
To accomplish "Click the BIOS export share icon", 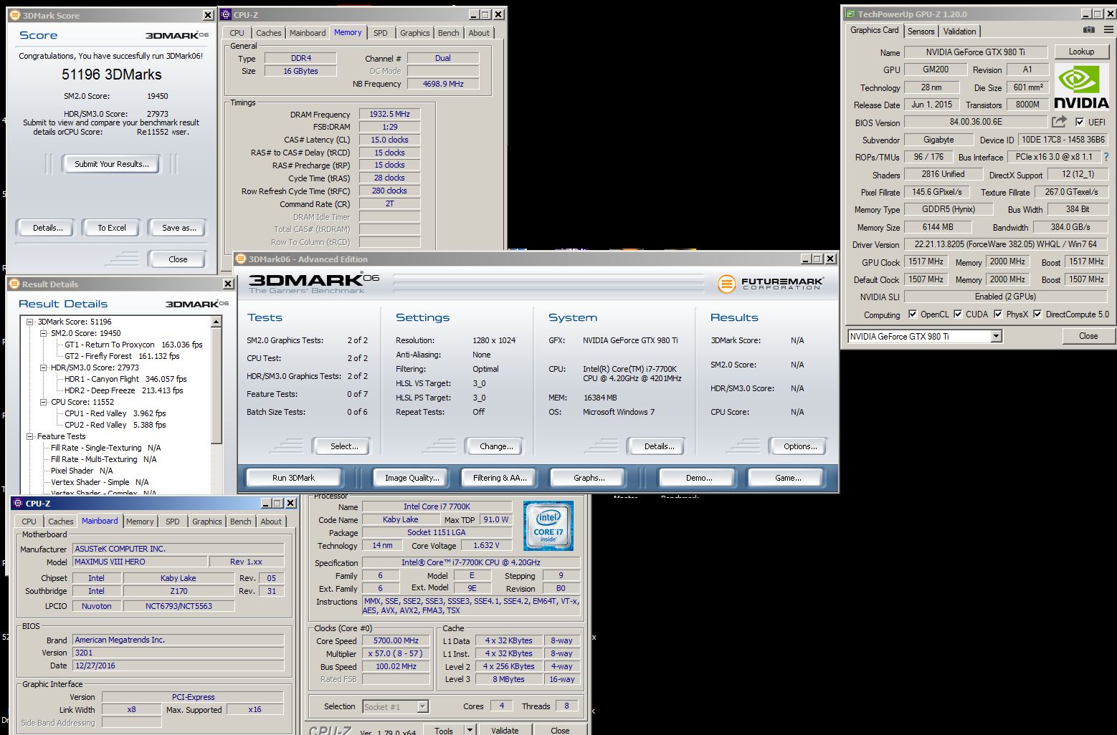I will point(1059,122).
